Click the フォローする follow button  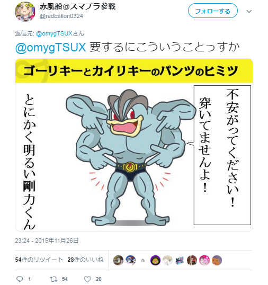tap(213, 11)
